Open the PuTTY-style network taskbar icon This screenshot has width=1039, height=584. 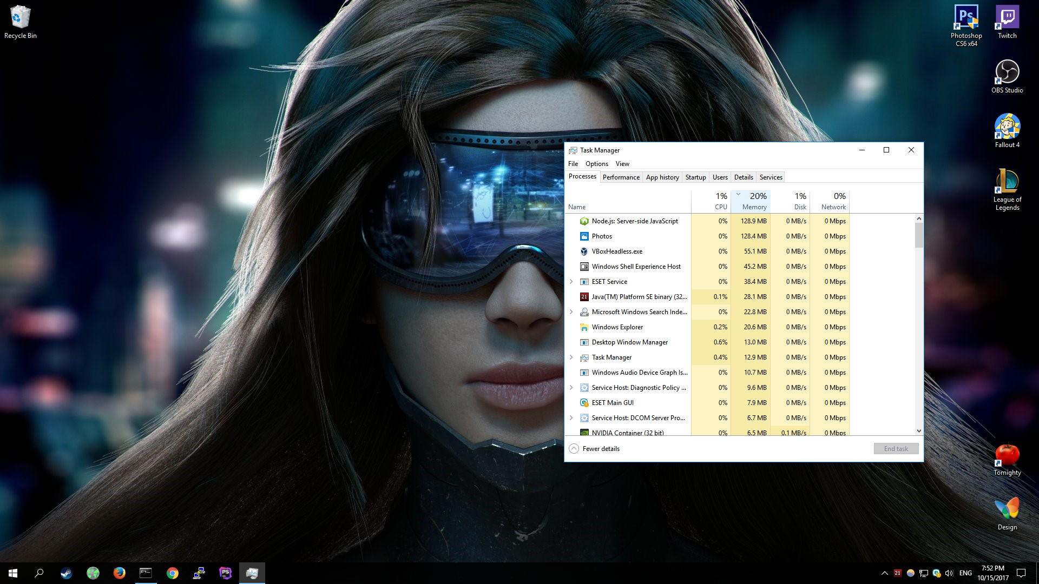click(x=199, y=573)
